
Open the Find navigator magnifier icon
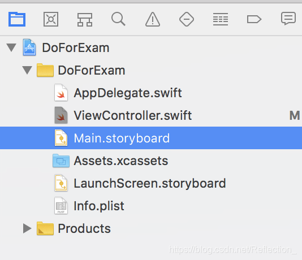[118, 19]
